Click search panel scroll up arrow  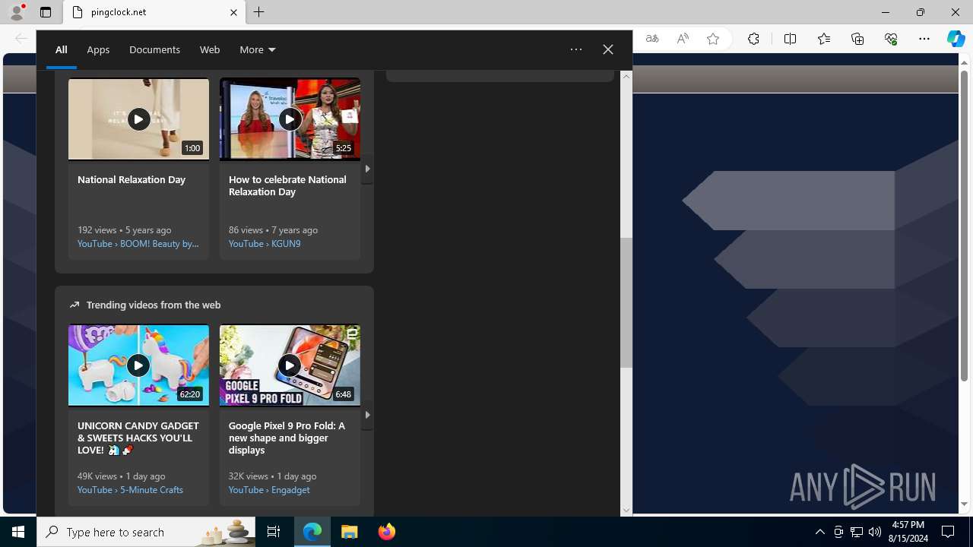pyautogui.click(x=626, y=76)
